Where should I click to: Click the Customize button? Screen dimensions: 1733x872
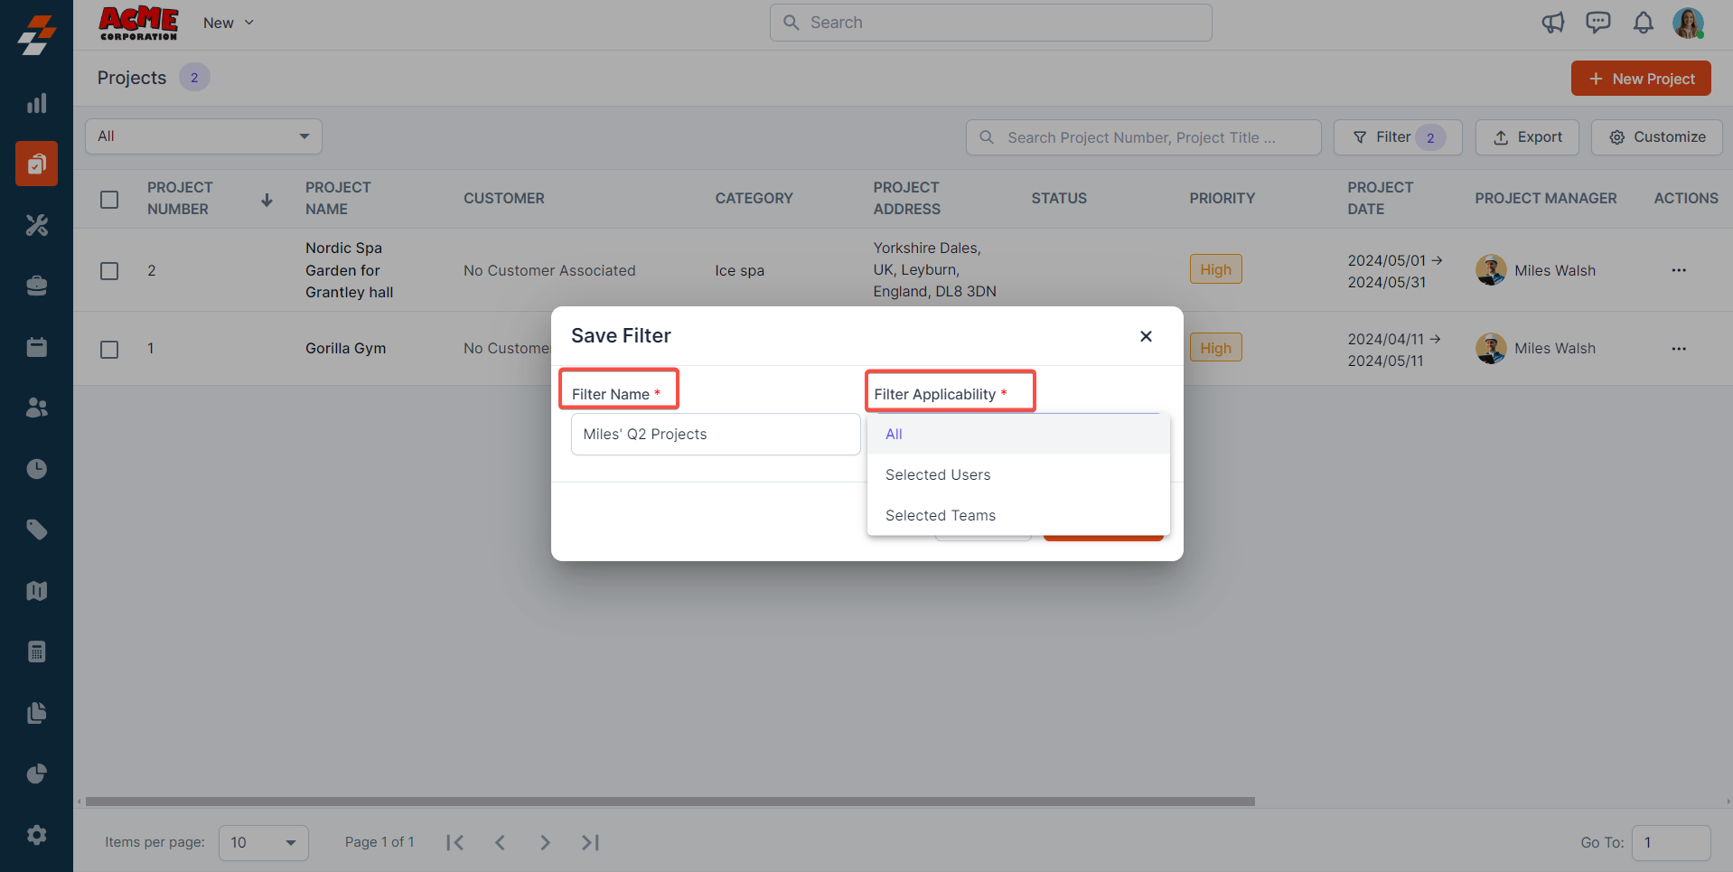click(1656, 137)
